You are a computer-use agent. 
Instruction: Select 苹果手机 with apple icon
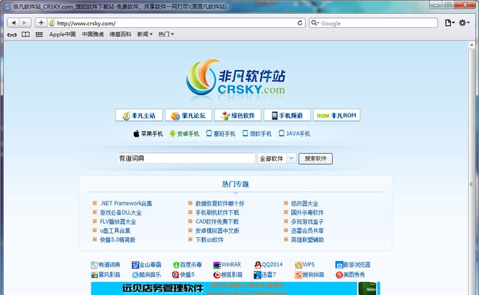[148, 134]
